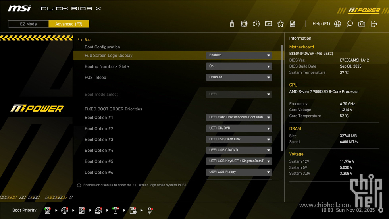Select the Advanced (F7) tab
This screenshot has width=389, height=219.
pos(69,24)
